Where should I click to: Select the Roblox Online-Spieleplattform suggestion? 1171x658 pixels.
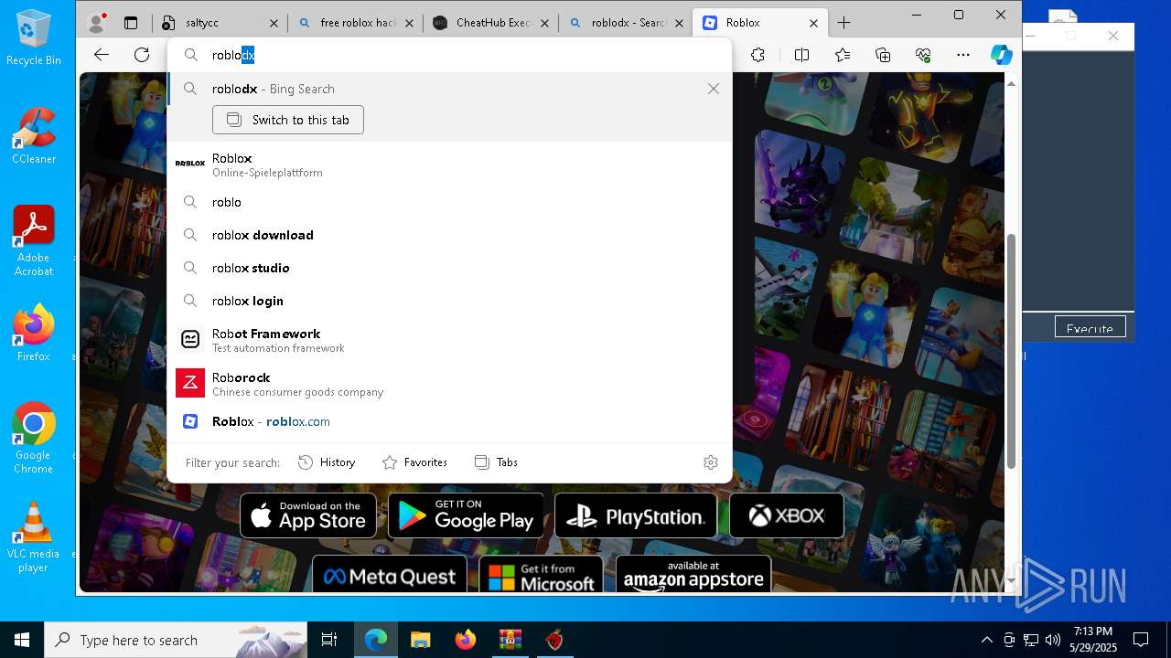click(449, 164)
